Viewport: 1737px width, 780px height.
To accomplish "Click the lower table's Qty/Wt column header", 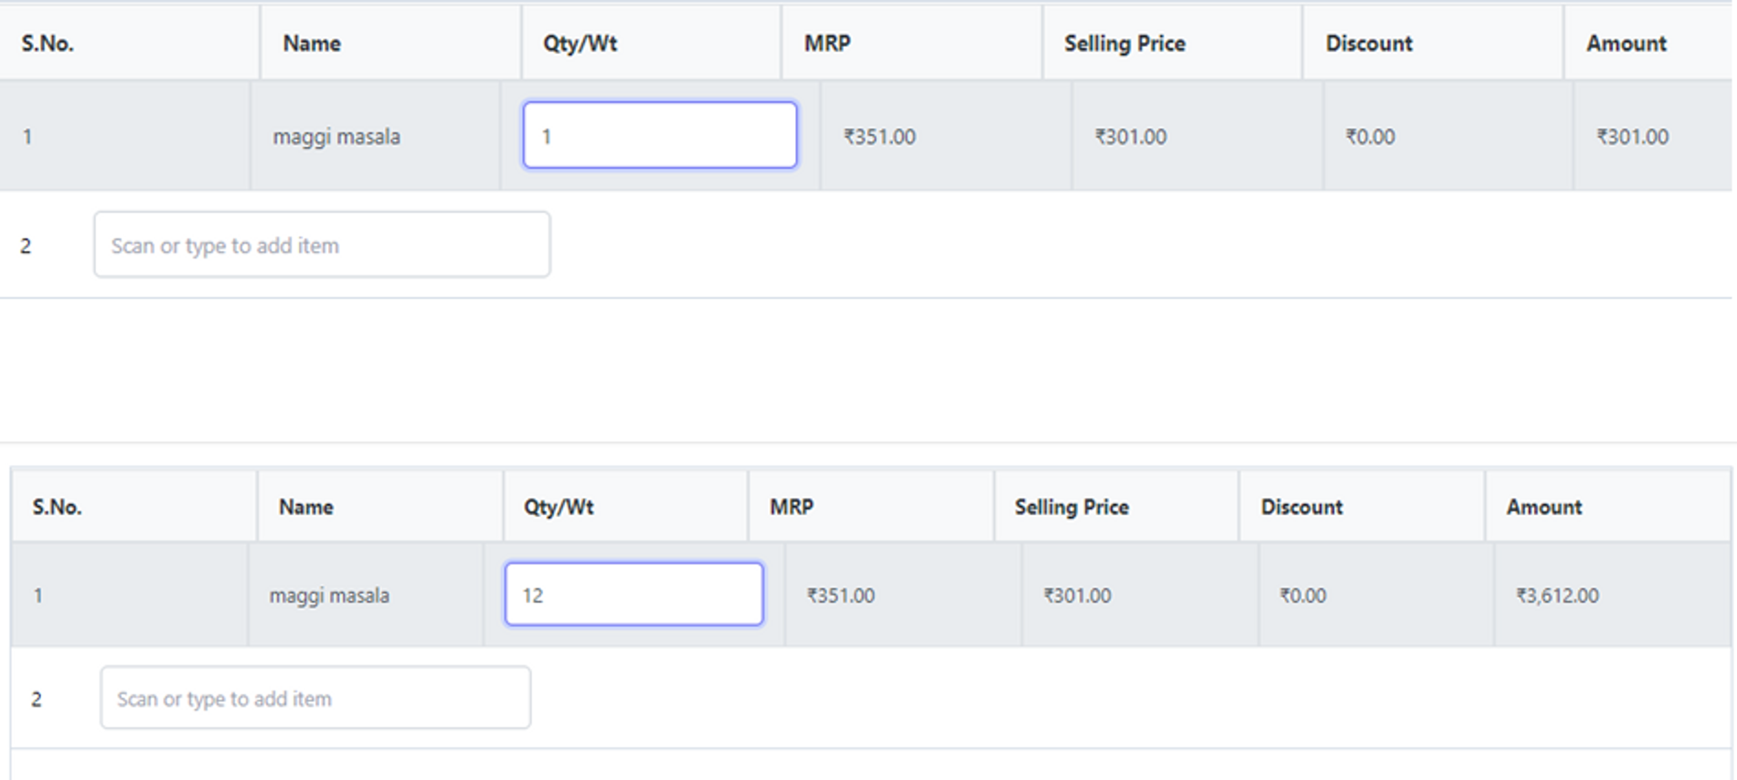I will point(559,507).
